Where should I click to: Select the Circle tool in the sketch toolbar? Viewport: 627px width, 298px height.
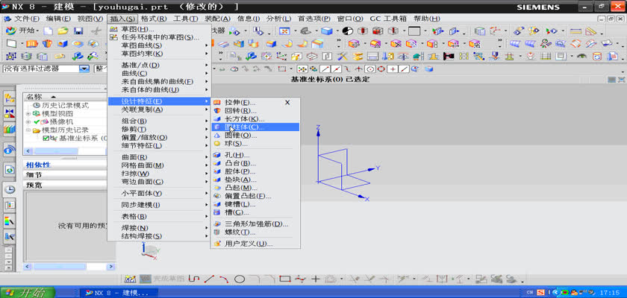tap(240, 279)
